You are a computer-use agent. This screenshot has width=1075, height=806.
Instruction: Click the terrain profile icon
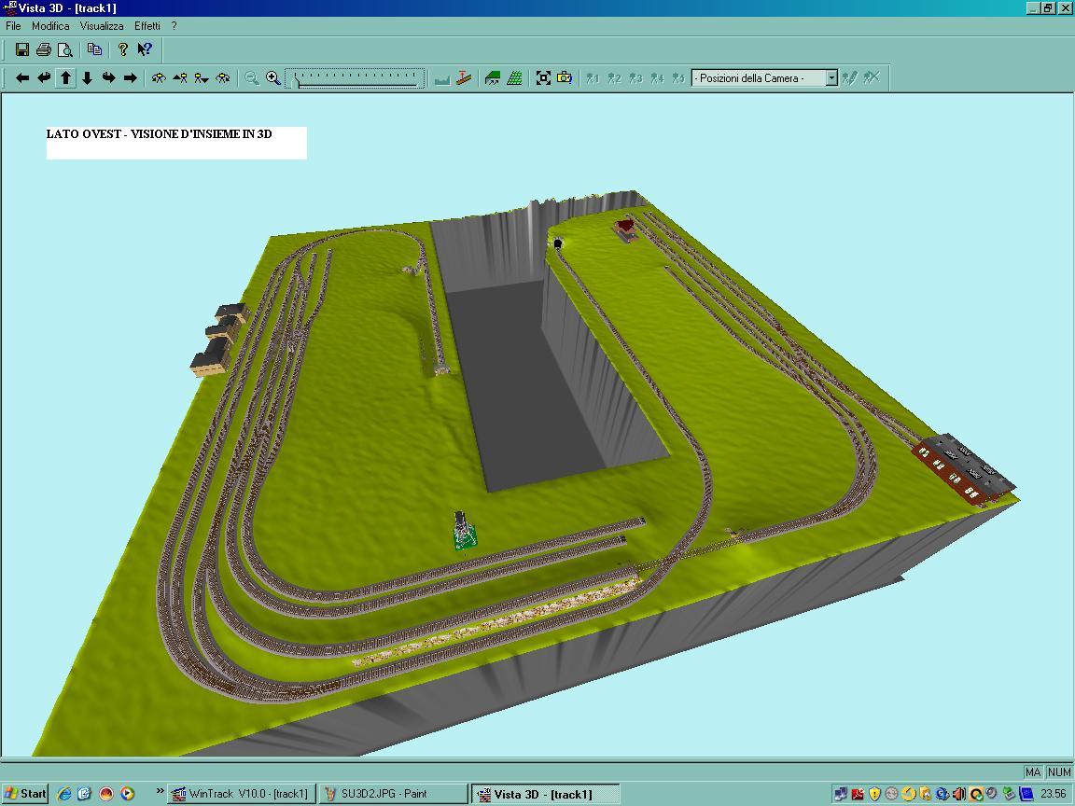pyautogui.click(x=442, y=78)
